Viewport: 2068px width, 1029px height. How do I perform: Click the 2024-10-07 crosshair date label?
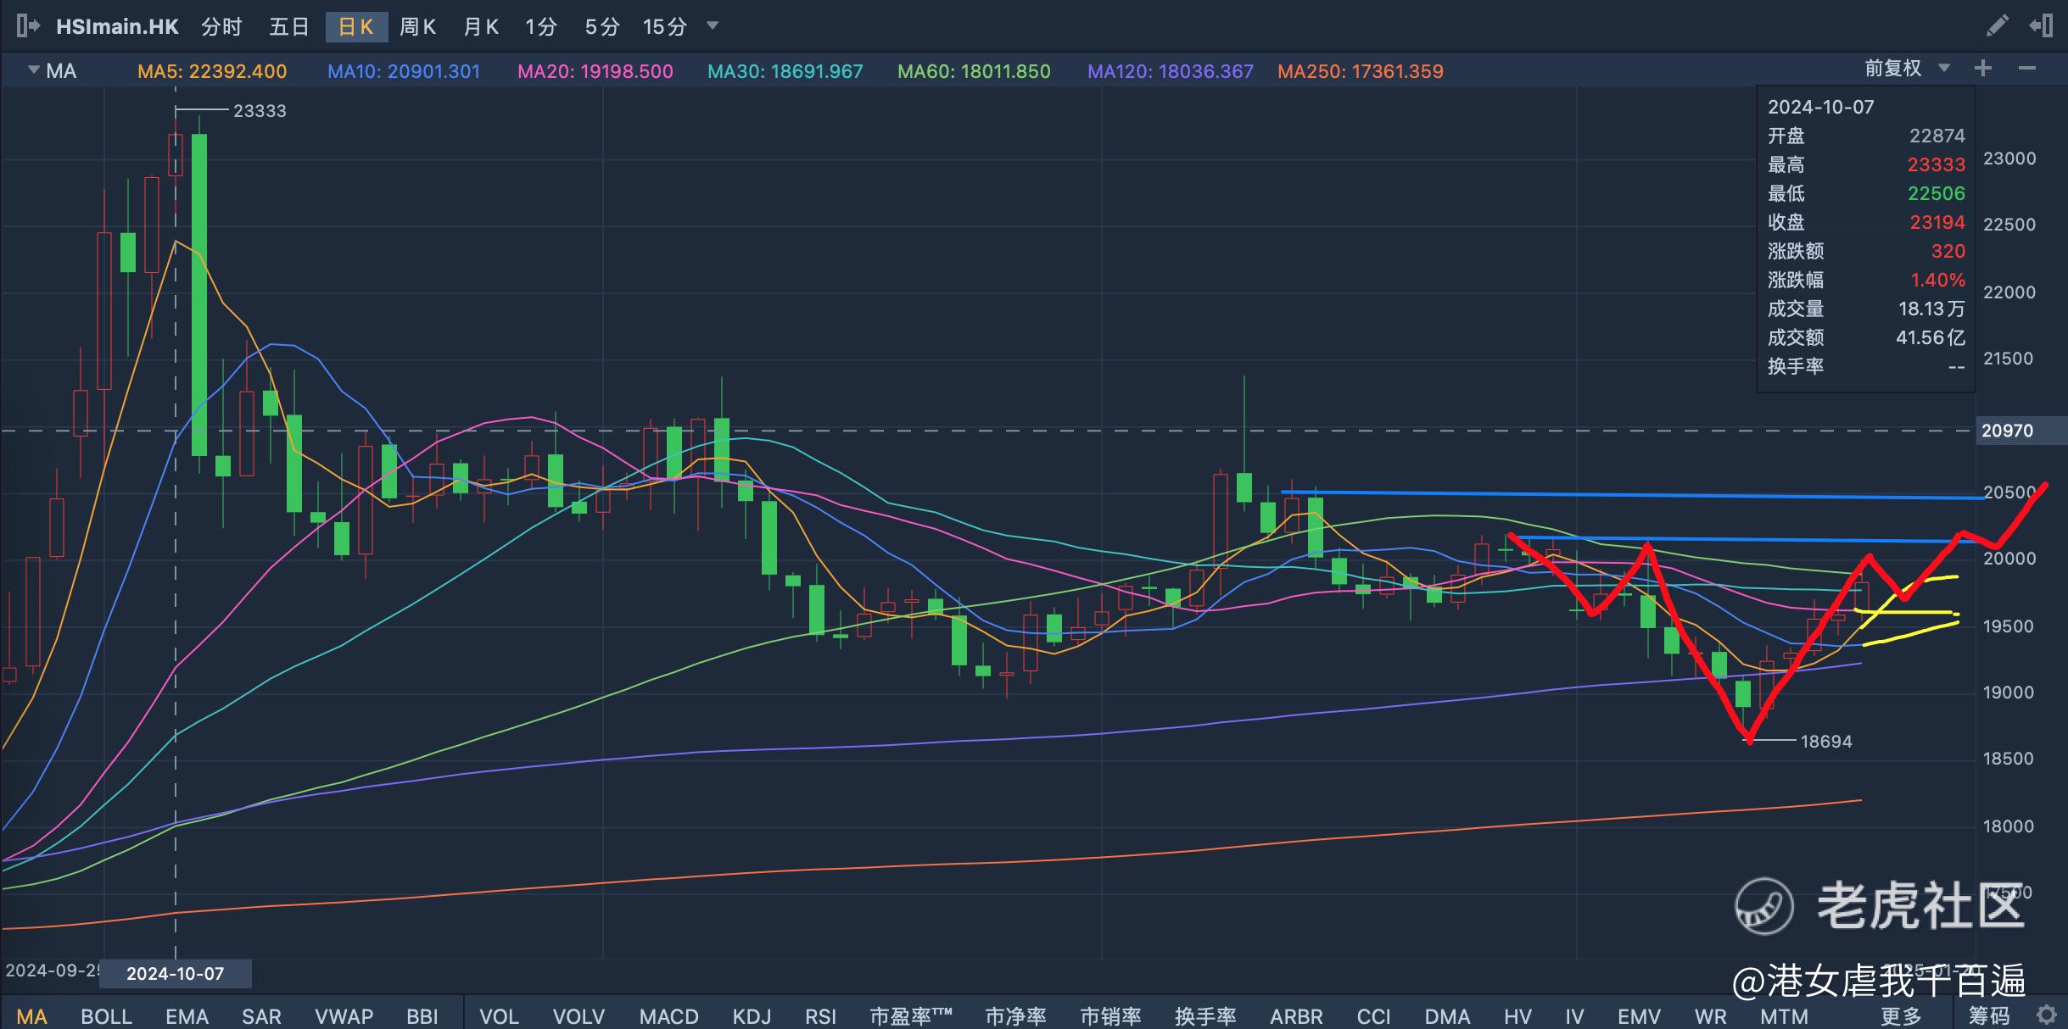pyautogui.click(x=176, y=973)
